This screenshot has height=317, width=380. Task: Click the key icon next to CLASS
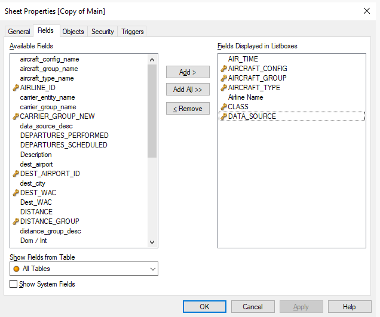(x=223, y=107)
